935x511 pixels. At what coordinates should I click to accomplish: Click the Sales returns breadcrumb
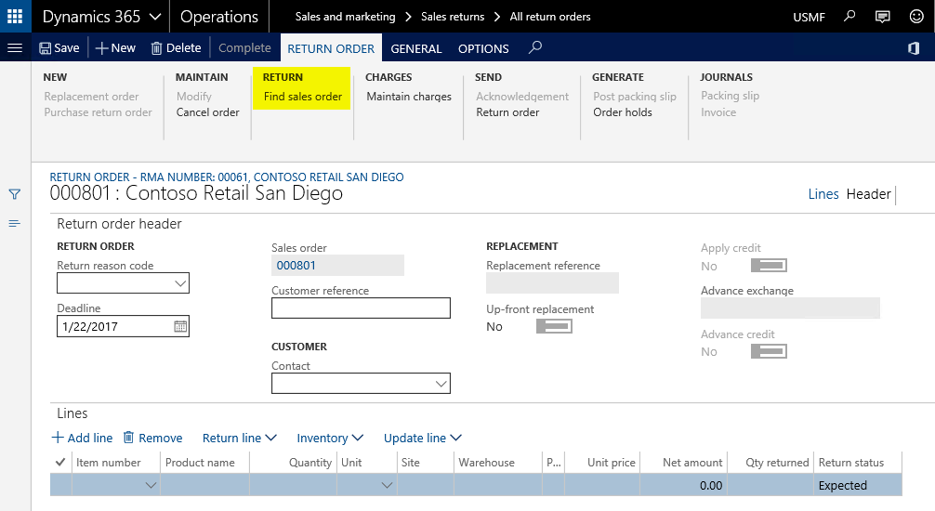453,17
